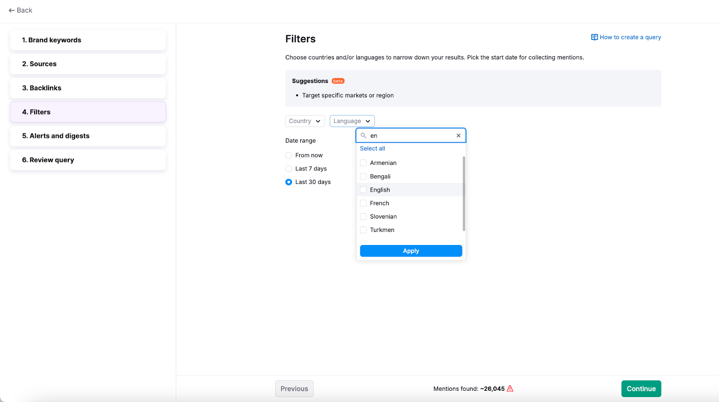Choose the From now date range
The image size is (719, 402).
click(289, 155)
